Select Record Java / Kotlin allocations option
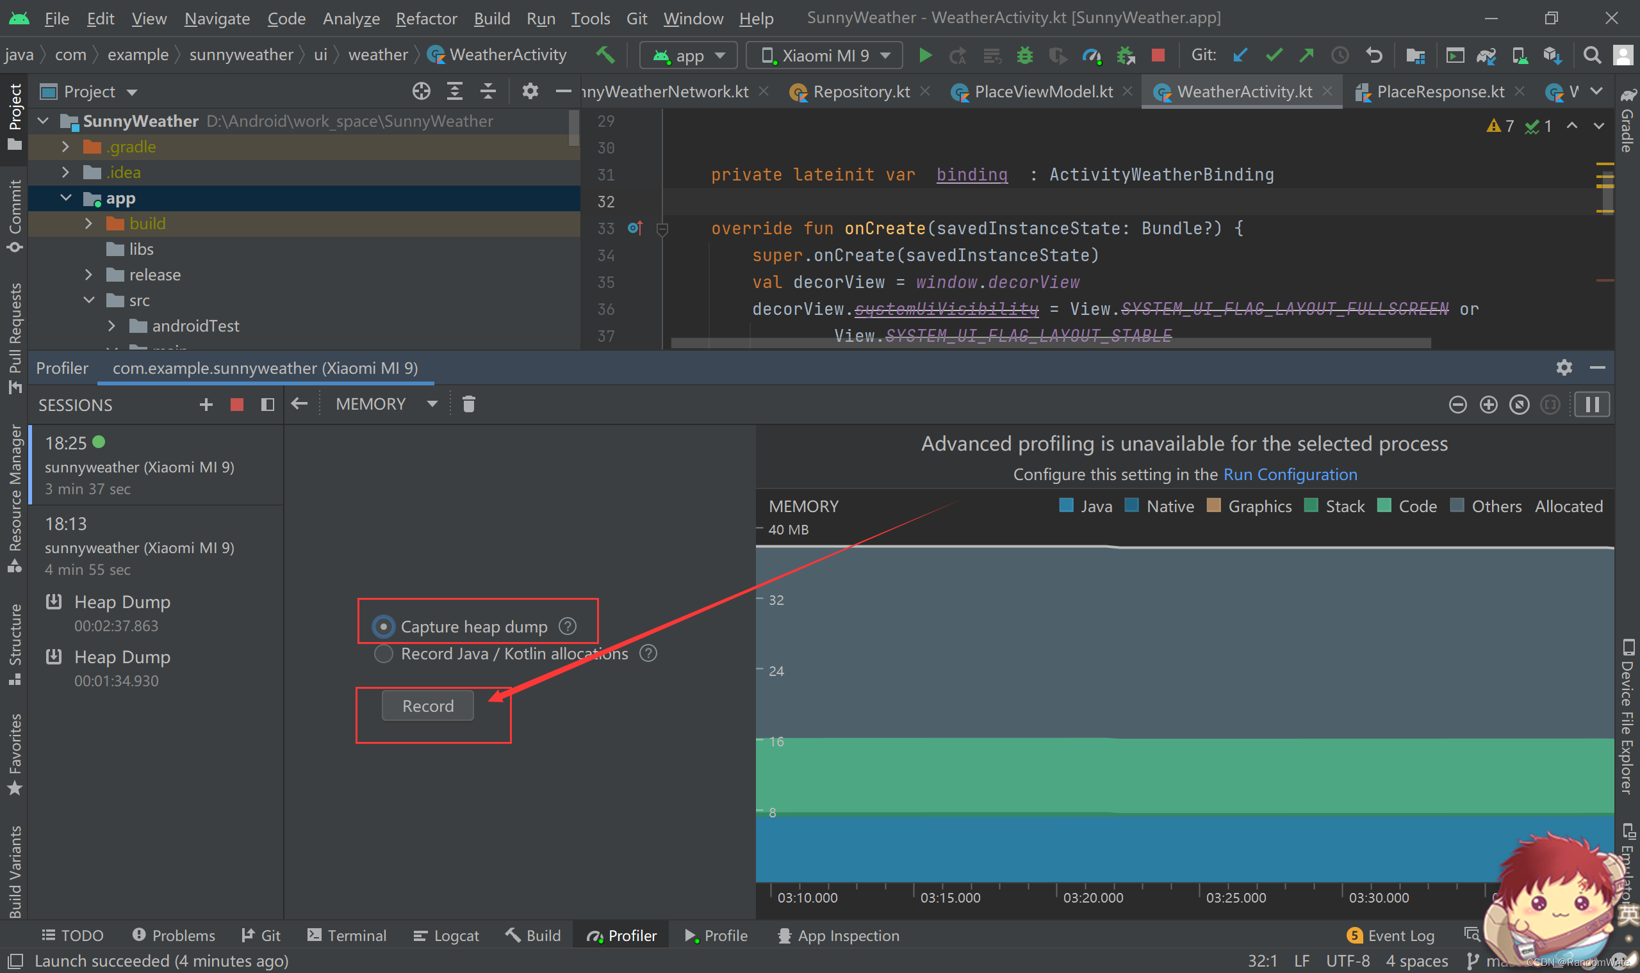Screen dimensions: 1640x973 (x=384, y=654)
